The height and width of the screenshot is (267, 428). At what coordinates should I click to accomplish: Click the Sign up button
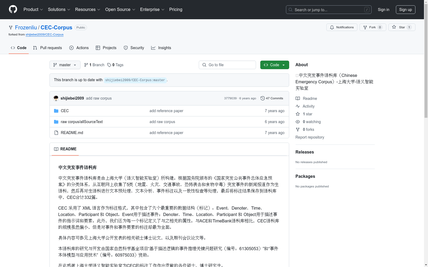(x=406, y=10)
